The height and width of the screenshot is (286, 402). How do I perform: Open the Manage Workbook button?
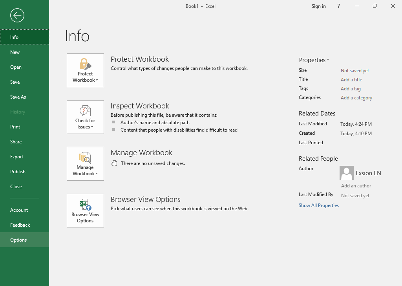tap(85, 164)
